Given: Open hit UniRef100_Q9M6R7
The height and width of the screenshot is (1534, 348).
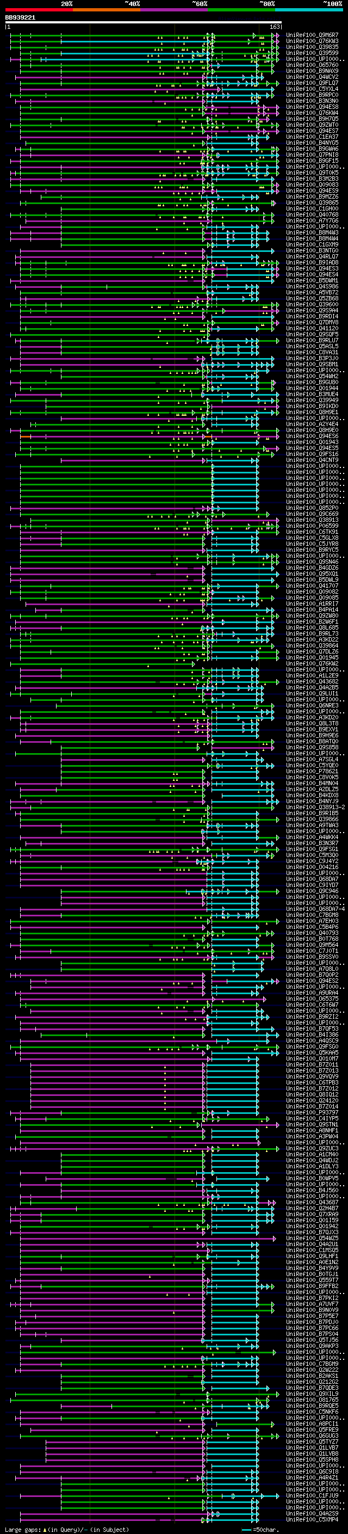Looking at the screenshot, I should (312, 35).
